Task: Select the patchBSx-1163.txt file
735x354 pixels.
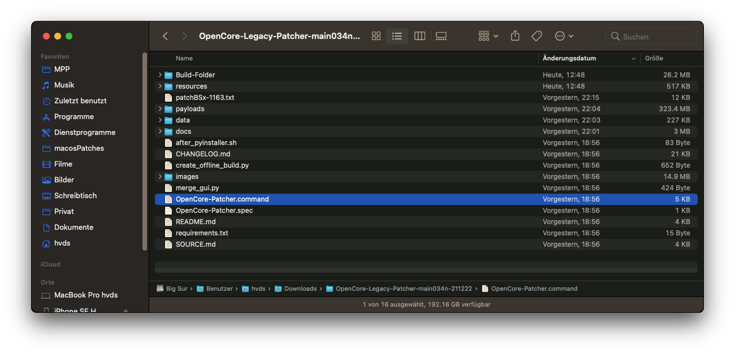Action: pos(426,98)
